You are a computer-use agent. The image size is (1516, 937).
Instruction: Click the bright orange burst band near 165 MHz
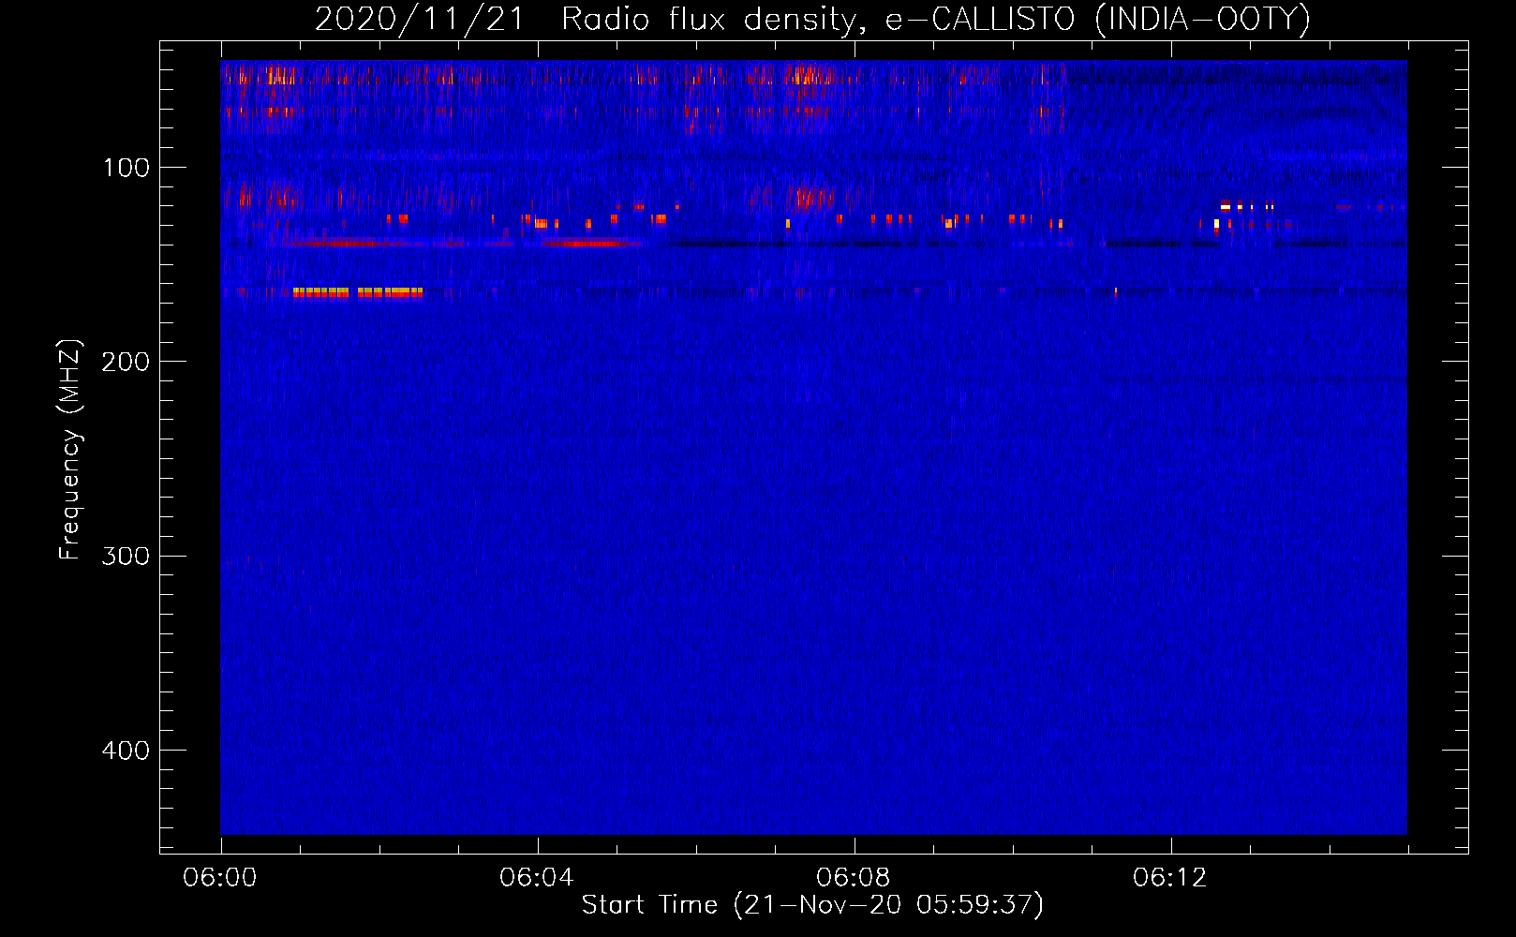358,292
